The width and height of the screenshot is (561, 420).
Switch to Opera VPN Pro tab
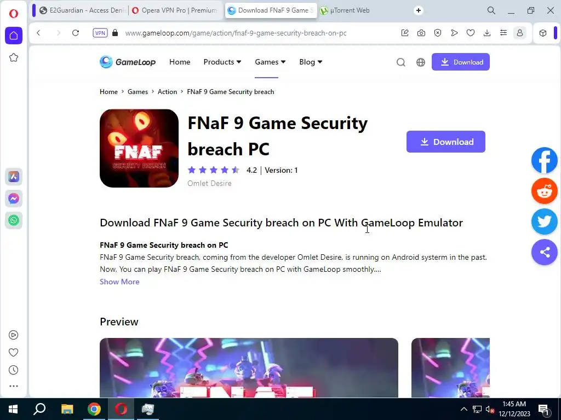(x=175, y=10)
